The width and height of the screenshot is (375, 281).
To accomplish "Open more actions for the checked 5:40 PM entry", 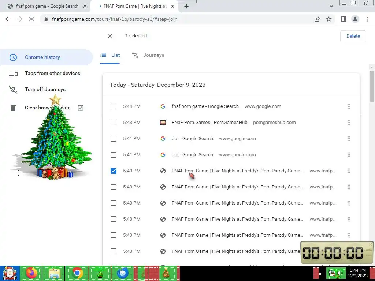I will (349, 171).
